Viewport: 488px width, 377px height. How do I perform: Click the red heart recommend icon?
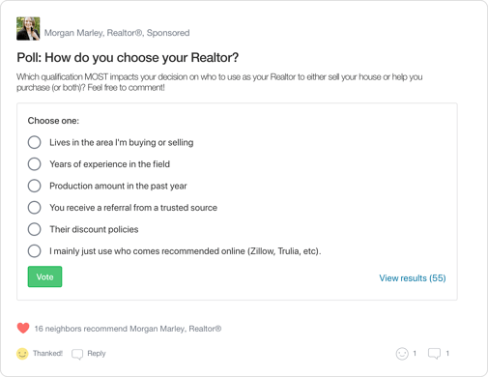23,329
